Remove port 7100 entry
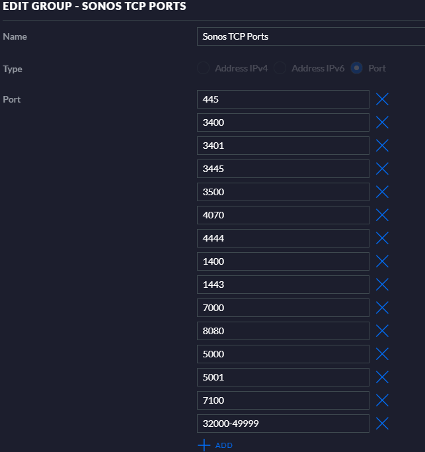Screen dimensions: 425x452 coord(382,400)
